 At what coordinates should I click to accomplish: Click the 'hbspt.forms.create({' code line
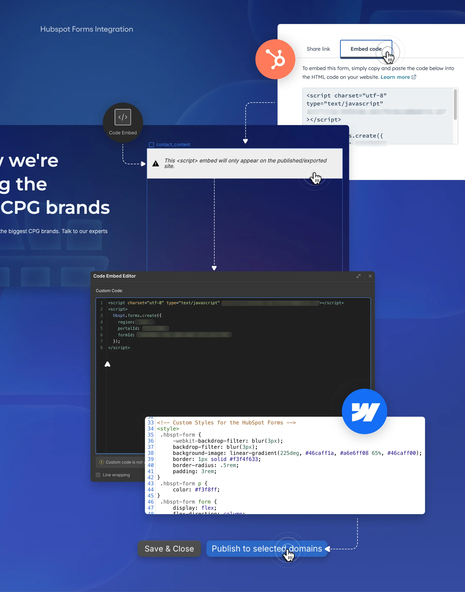pos(137,315)
